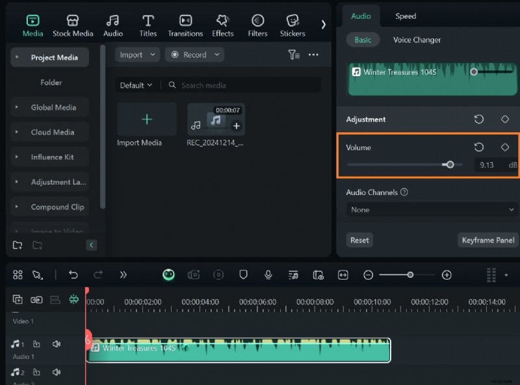Screen dimensions: 520x385
Task: Start a voiceover with the microphone icon
Action: [268, 274]
